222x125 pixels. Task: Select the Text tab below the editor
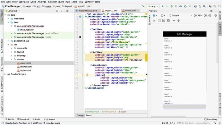pyautogui.click(x=88, y=116)
